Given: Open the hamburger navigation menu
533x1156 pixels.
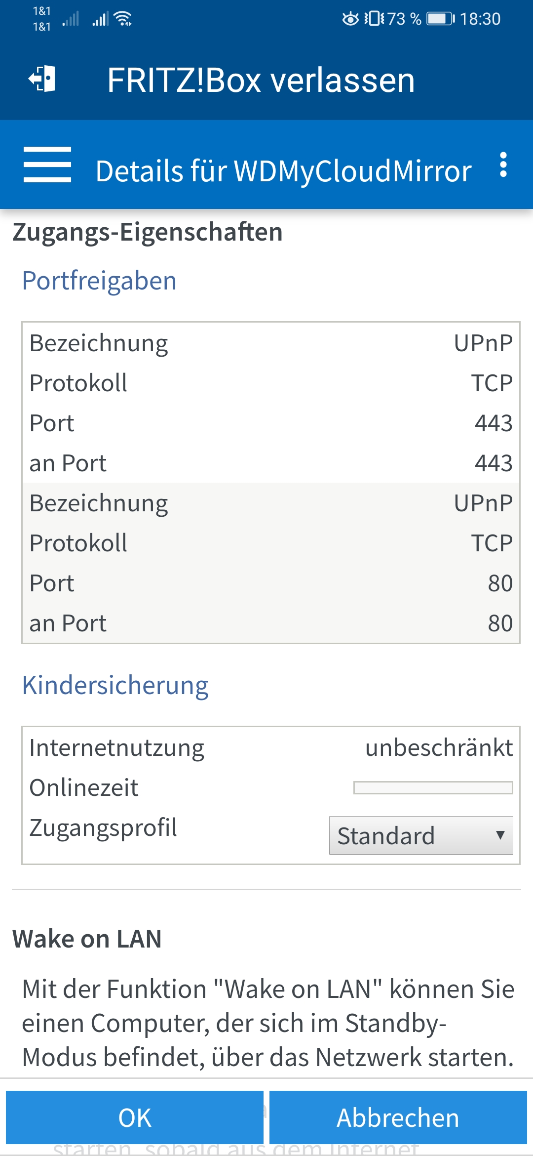Looking at the screenshot, I should (x=47, y=165).
